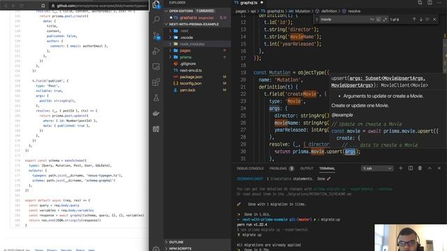
Task: Open the package.json file
Action: tap(197, 77)
